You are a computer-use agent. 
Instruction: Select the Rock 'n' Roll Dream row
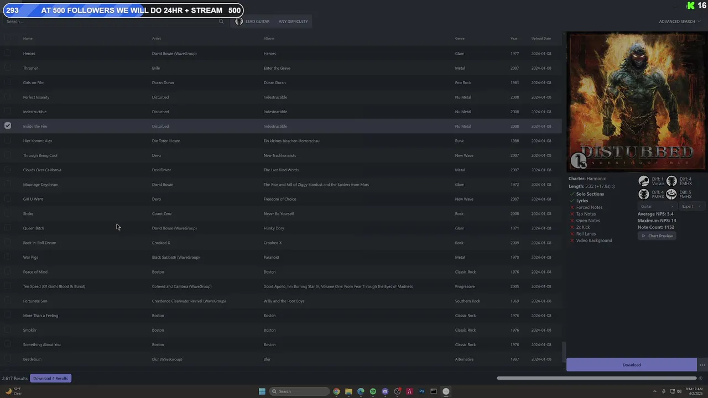(281, 243)
